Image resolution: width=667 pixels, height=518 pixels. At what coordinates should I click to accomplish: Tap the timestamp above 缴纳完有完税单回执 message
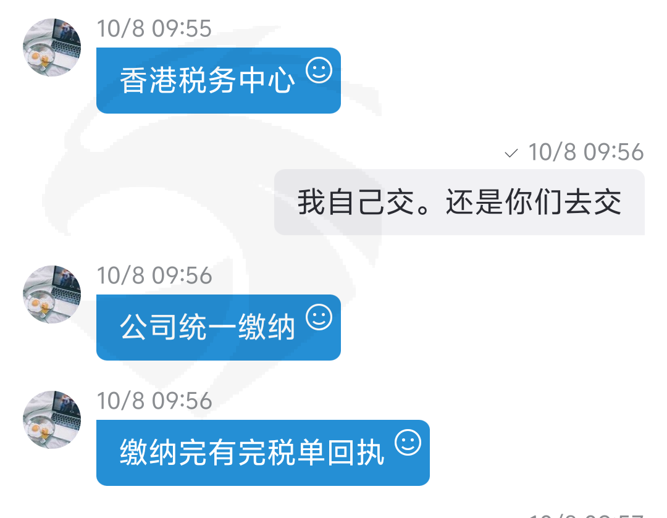point(154,401)
